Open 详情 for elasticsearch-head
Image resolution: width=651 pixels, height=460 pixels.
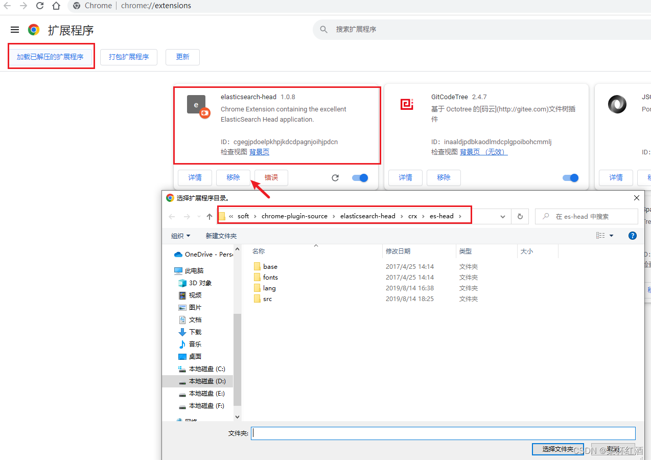[195, 177]
